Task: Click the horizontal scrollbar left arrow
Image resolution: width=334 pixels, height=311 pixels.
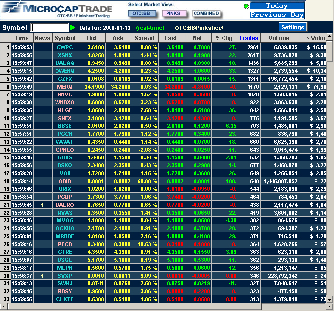Action: [x=3, y=307]
